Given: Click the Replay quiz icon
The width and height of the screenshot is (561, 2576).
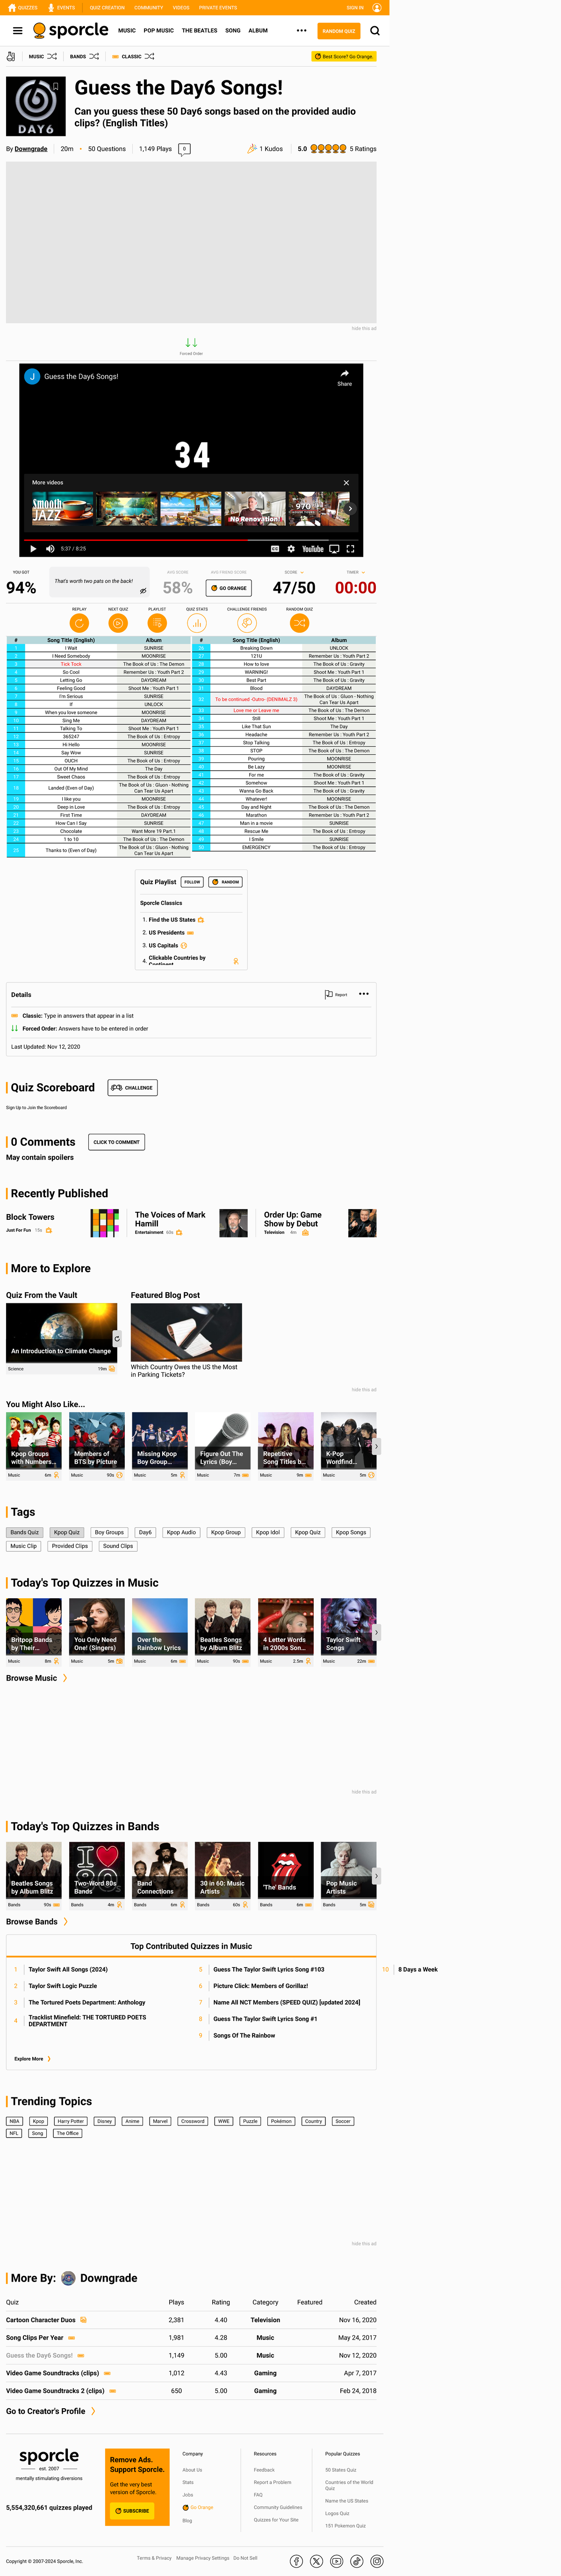Looking at the screenshot, I should tap(79, 623).
